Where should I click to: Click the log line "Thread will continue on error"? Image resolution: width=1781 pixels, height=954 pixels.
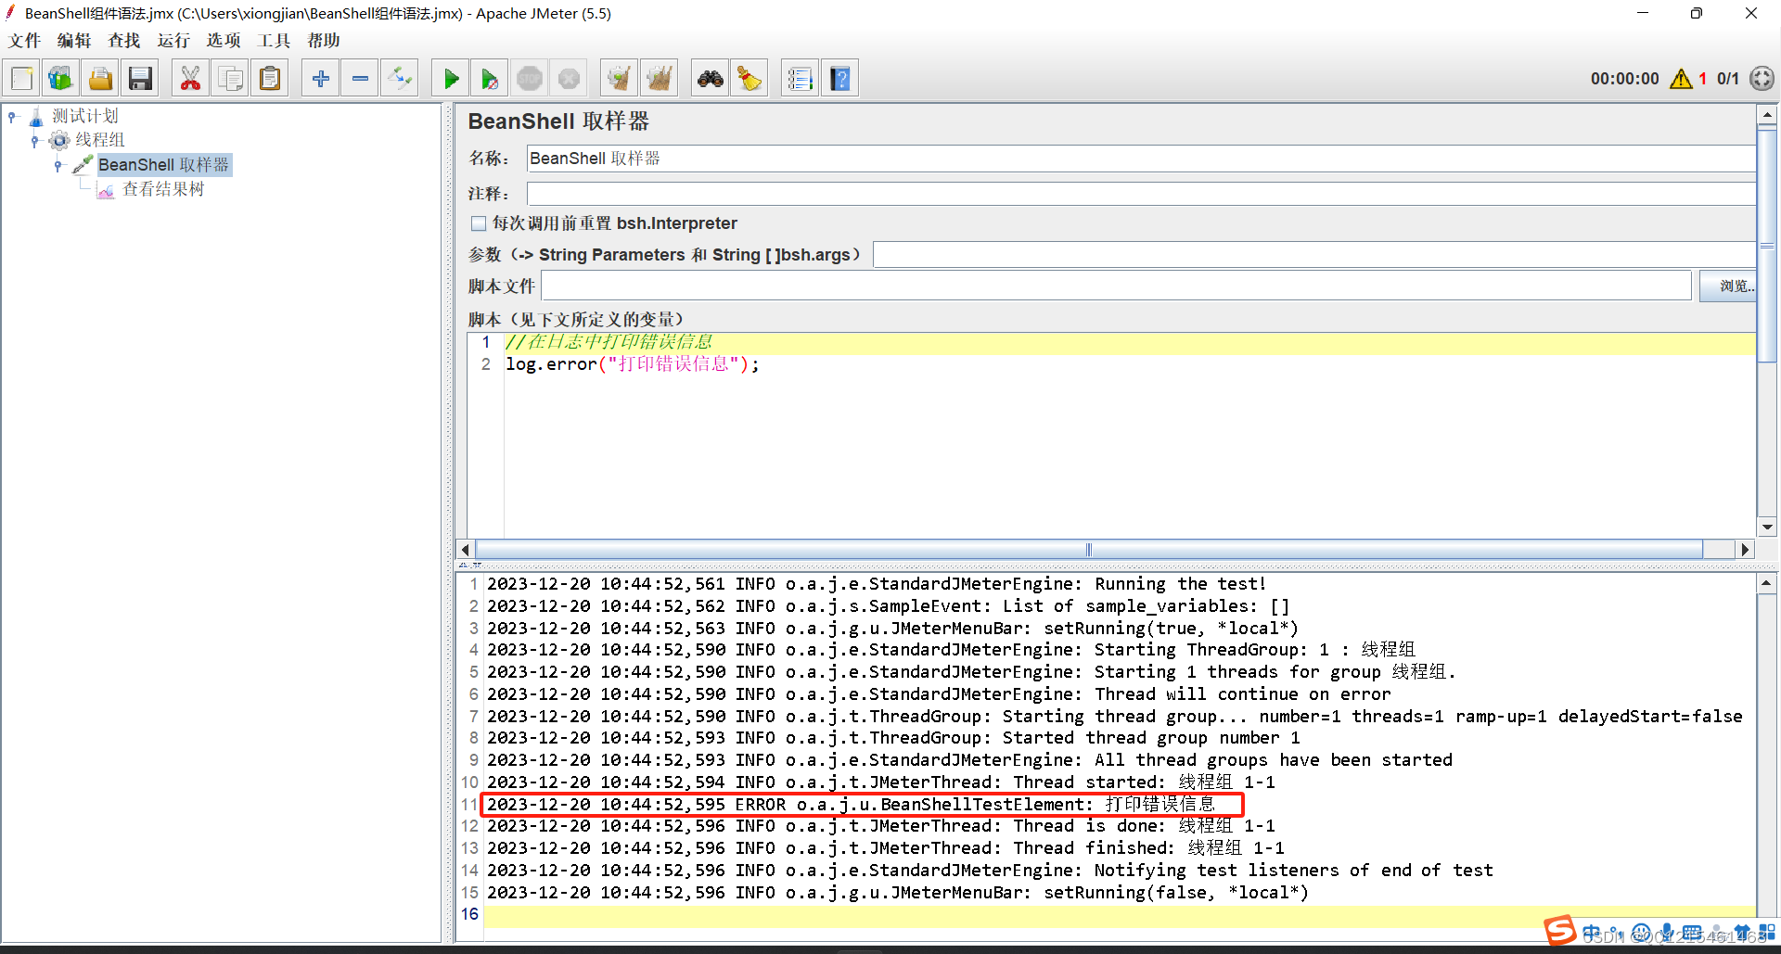point(939,694)
